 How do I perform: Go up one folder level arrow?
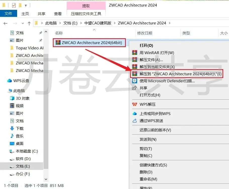(29, 23)
